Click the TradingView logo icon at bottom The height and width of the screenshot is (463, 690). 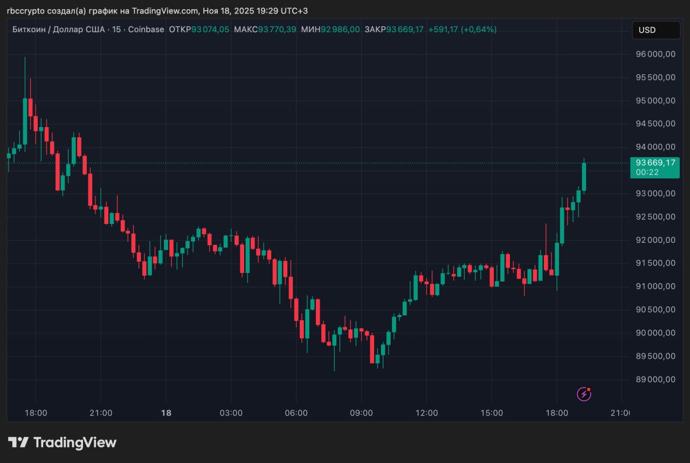click(x=18, y=443)
